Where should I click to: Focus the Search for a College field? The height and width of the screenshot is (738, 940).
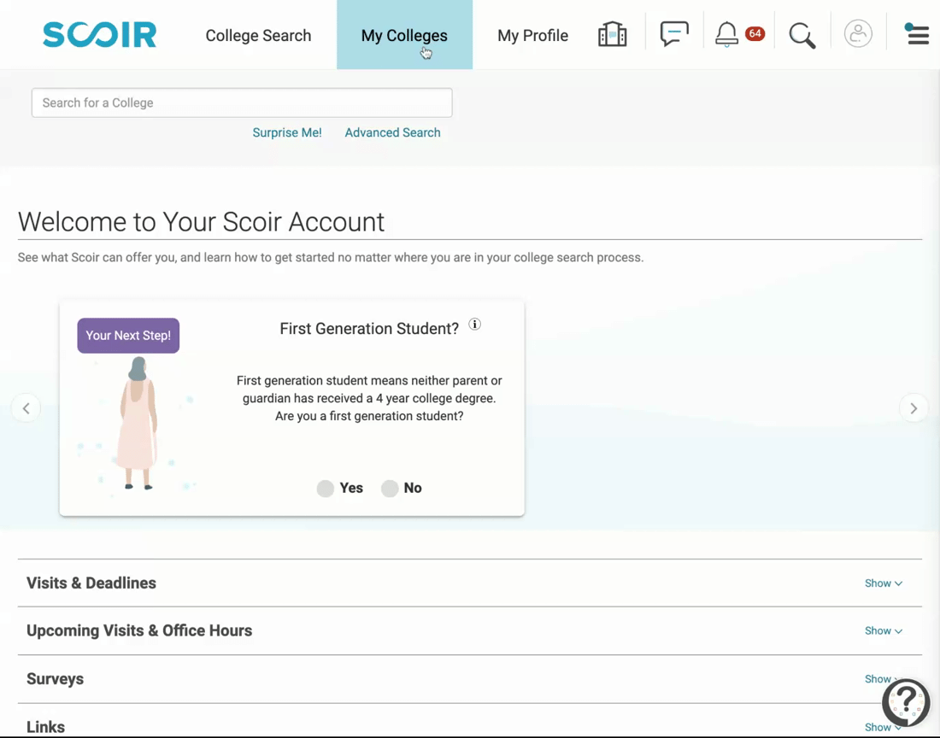click(x=242, y=102)
